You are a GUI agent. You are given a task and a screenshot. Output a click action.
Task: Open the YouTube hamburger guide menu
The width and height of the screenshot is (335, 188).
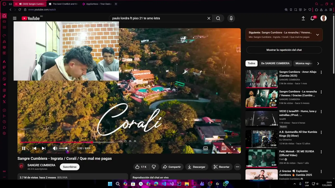pyautogui.click(x=15, y=18)
